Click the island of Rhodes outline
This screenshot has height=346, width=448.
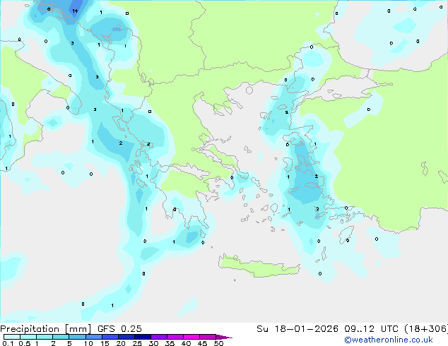(346, 234)
